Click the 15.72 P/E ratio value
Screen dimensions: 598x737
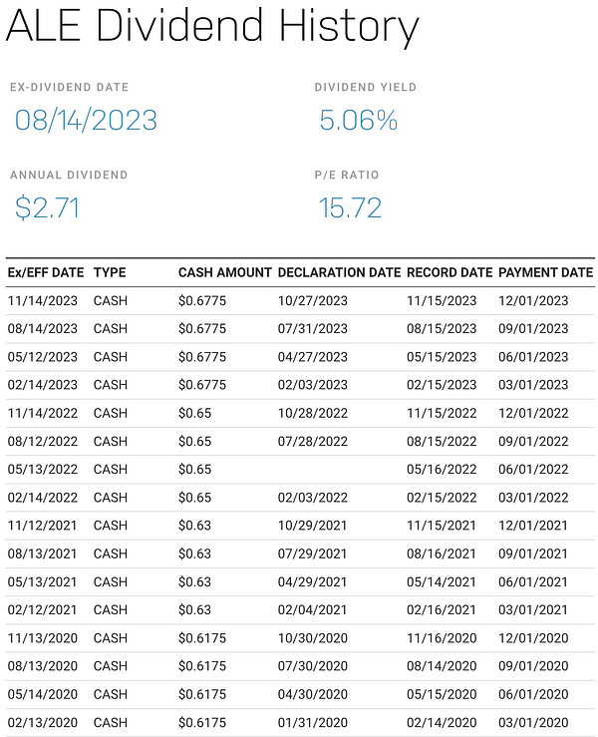pyautogui.click(x=350, y=207)
